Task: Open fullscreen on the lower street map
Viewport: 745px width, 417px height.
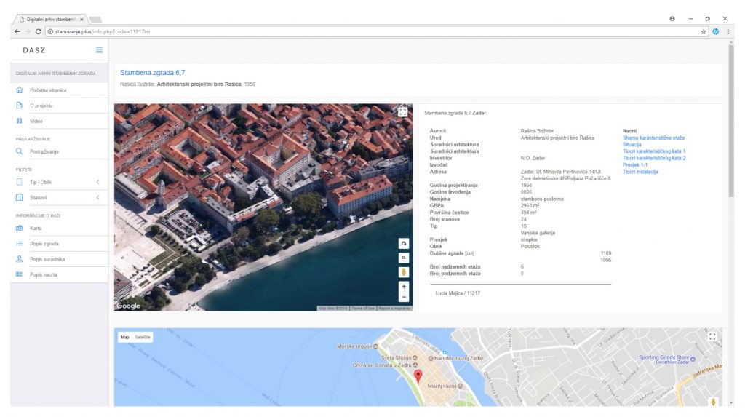Action: (x=712, y=337)
